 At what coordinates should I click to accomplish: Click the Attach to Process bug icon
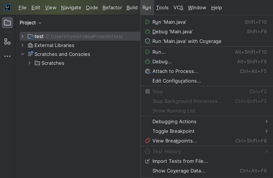pyautogui.click(x=148, y=71)
